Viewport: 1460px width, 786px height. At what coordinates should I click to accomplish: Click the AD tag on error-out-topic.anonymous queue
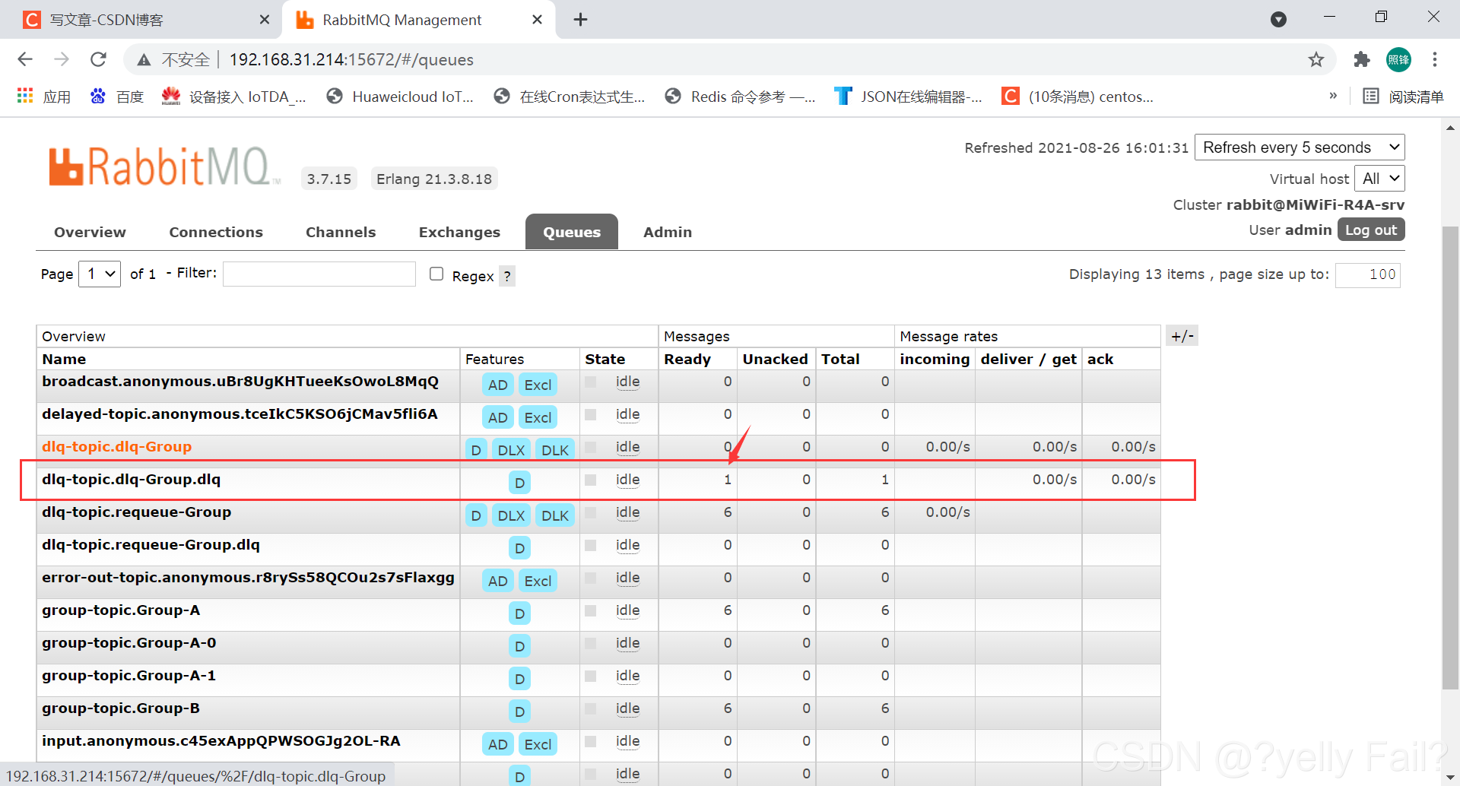(x=498, y=581)
